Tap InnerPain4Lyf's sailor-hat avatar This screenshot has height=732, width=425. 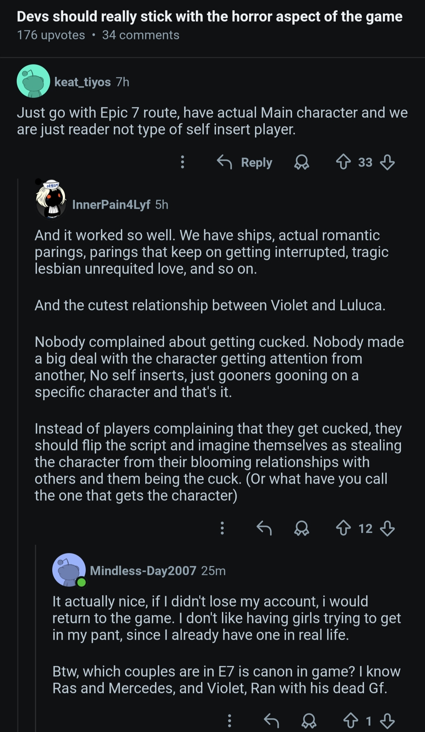pyautogui.click(x=51, y=199)
